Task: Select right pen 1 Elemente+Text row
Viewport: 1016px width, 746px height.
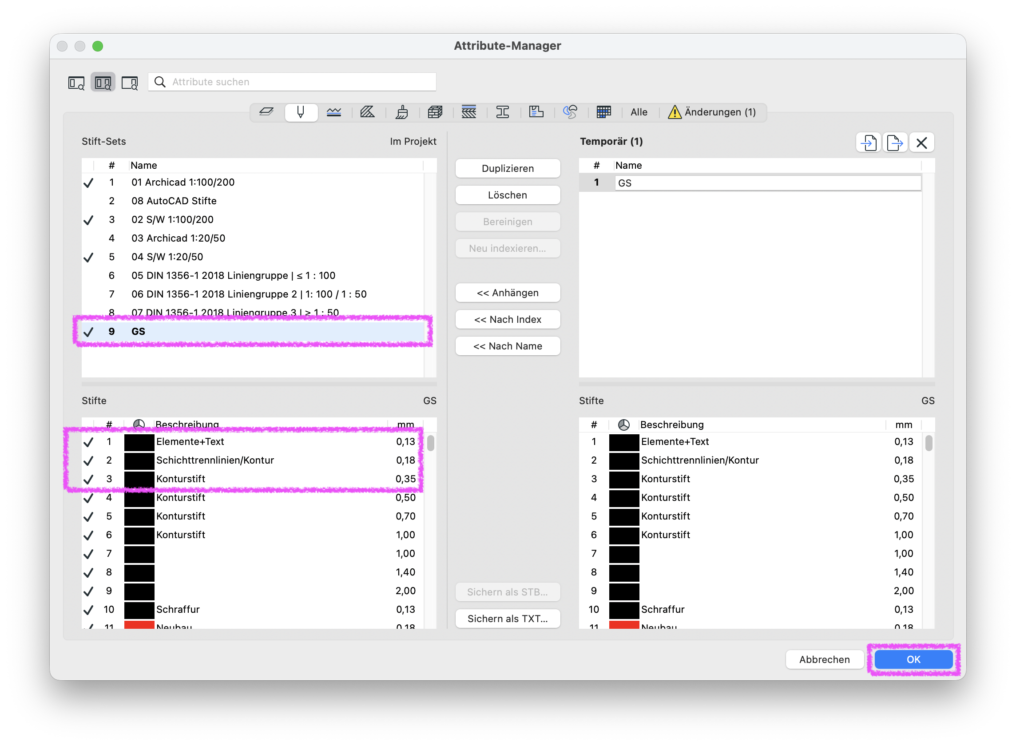Action: point(750,442)
